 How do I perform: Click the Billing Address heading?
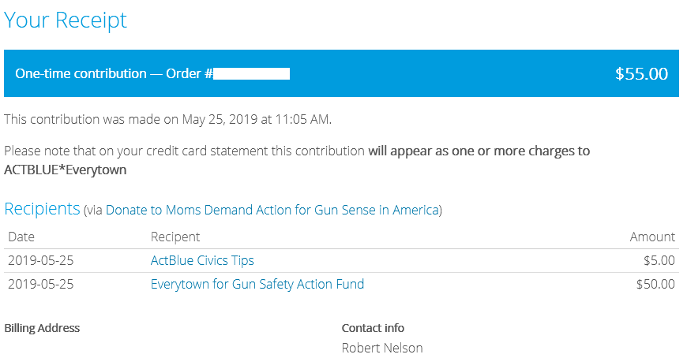[x=42, y=328]
